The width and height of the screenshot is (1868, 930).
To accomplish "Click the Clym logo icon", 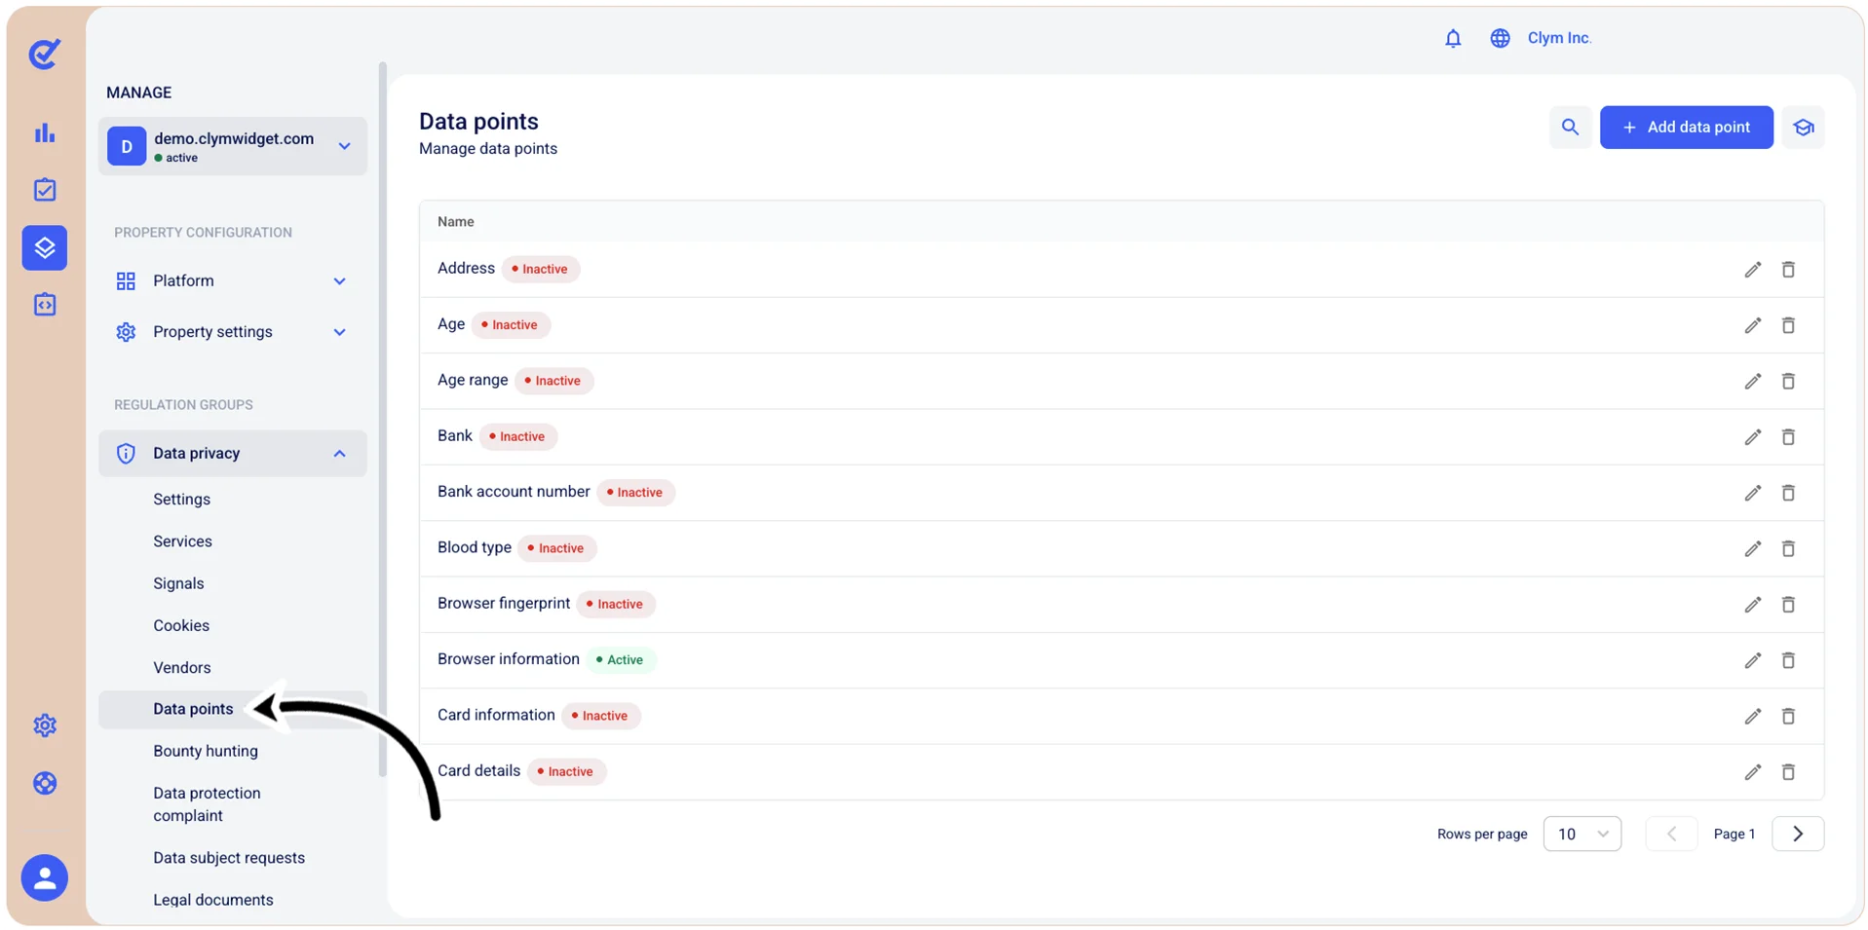I will tap(45, 54).
